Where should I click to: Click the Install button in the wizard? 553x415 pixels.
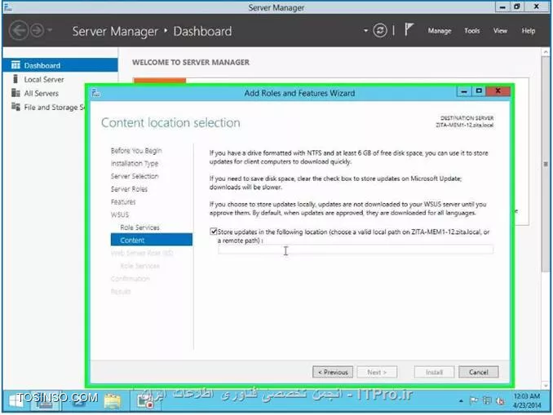(x=434, y=372)
